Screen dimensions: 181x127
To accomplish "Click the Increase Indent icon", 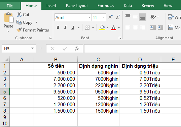I will [160, 27].
